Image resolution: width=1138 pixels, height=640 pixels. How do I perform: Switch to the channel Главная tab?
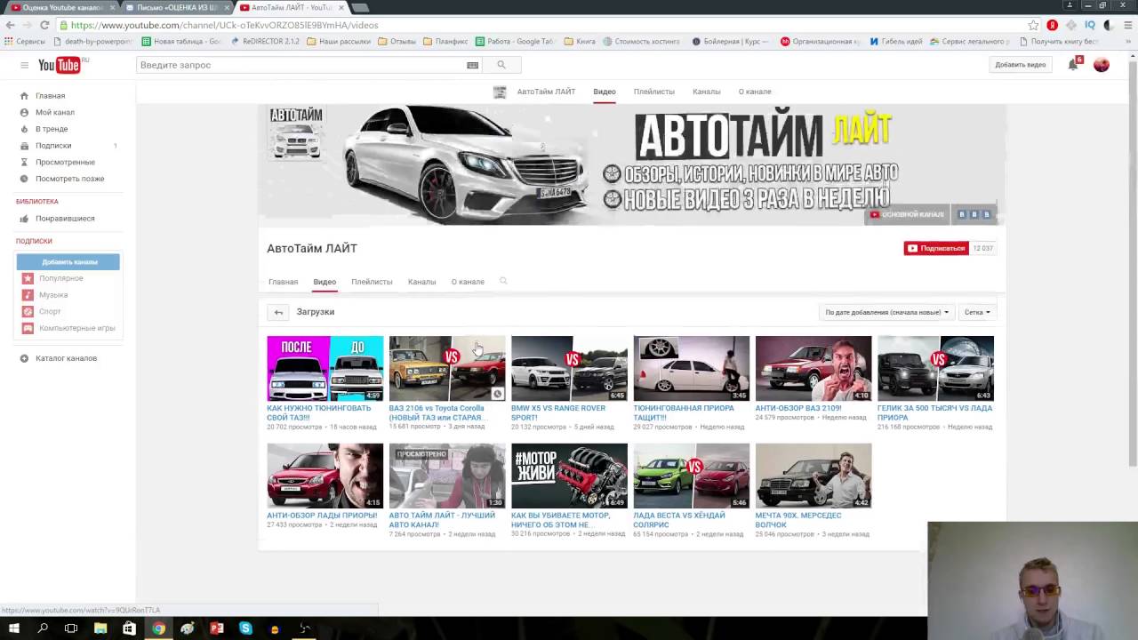(283, 282)
